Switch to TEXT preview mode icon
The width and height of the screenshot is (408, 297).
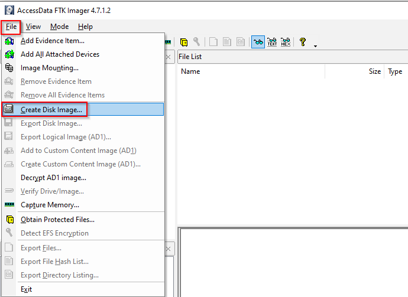pos(272,42)
